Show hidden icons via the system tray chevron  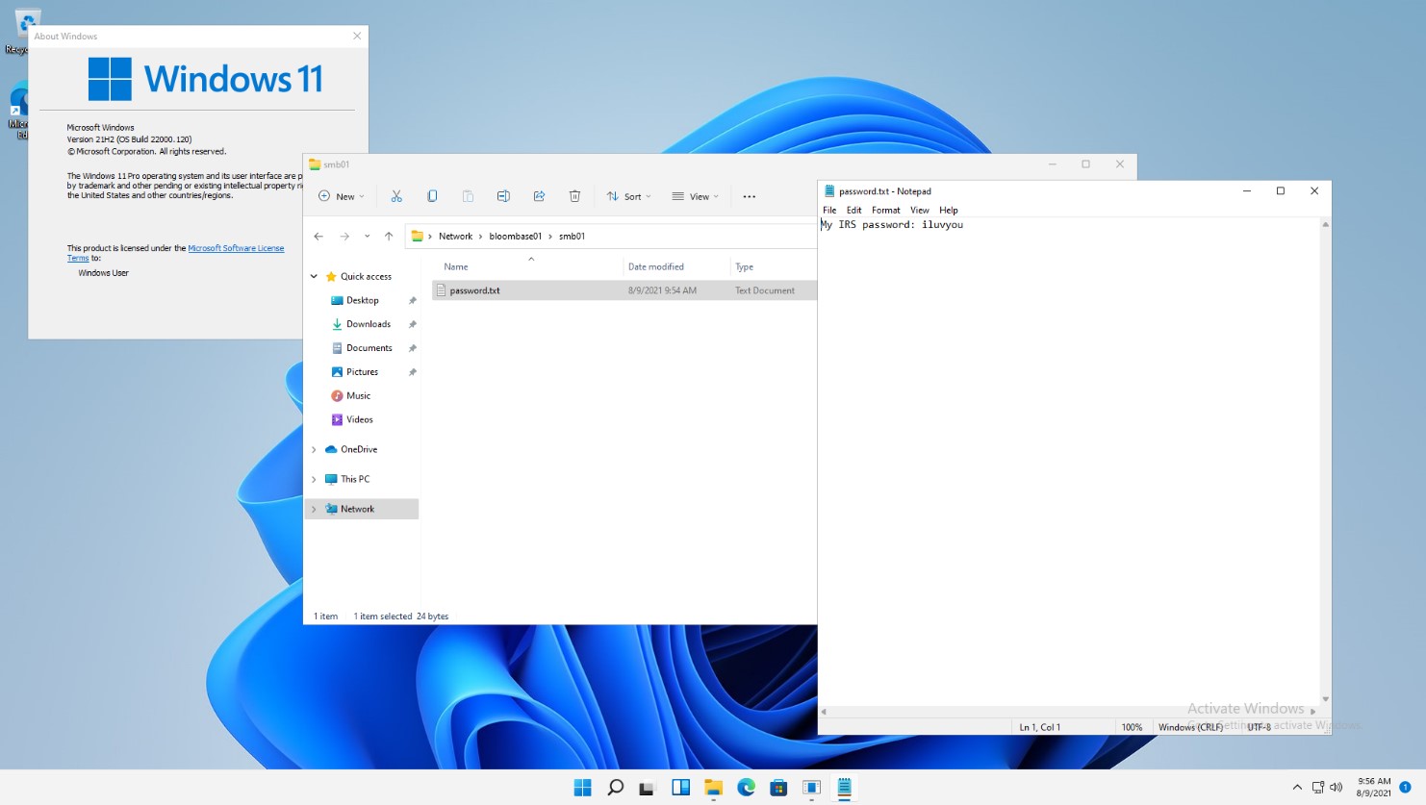pos(1297,788)
